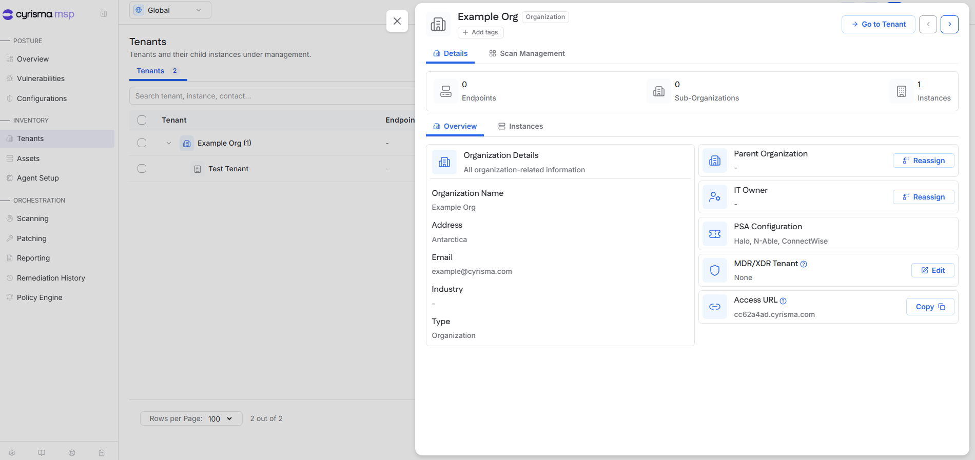Open Vulnerabilities in the sidebar
The image size is (975, 460).
tap(41, 78)
